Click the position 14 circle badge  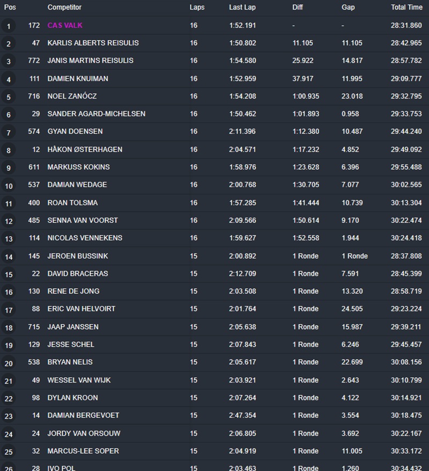(9, 257)
